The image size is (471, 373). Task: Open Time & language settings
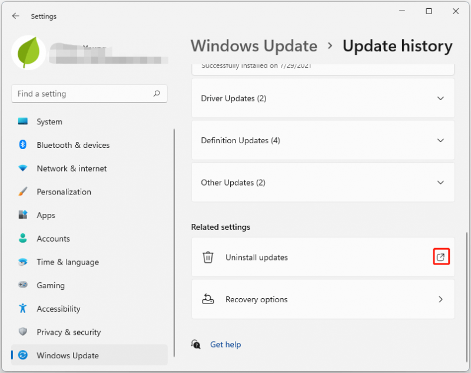(89, 262)
